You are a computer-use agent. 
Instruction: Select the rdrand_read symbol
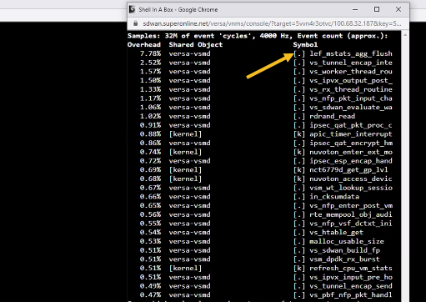[333, 116]
